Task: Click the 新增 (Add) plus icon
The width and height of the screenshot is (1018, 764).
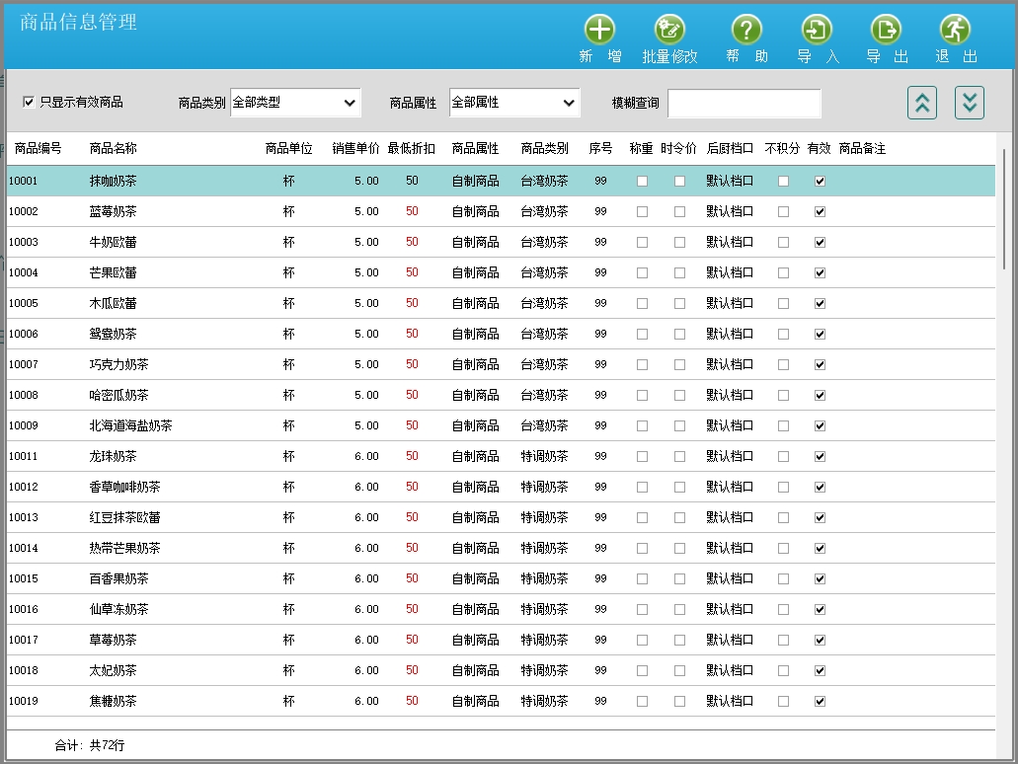Action: coord(599,30)
